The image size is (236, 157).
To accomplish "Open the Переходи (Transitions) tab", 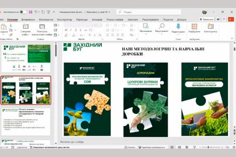I will [82, 20].
